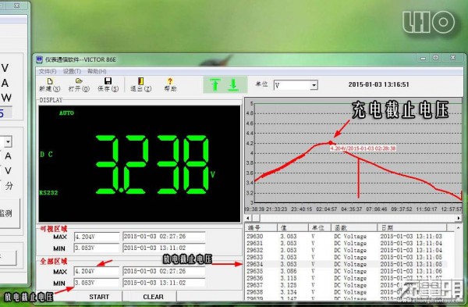
Task: Open a file with 打开(O) toolbar icon
Action: pyautogui.click(x=79, y=84)
